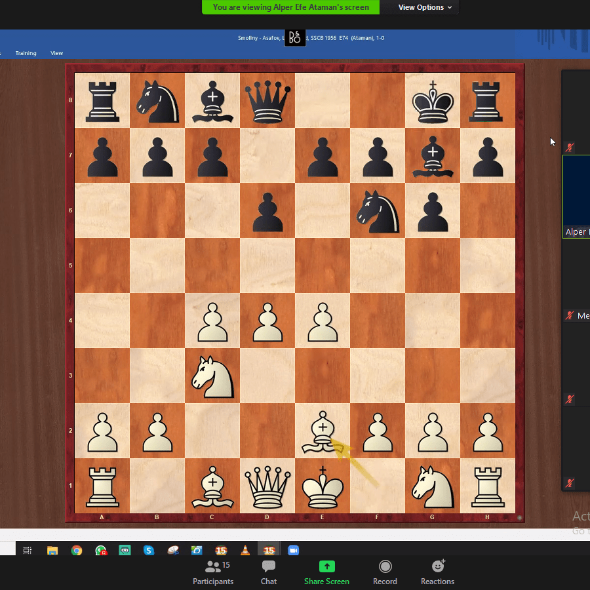Open the Participants panel

[213, 571]
